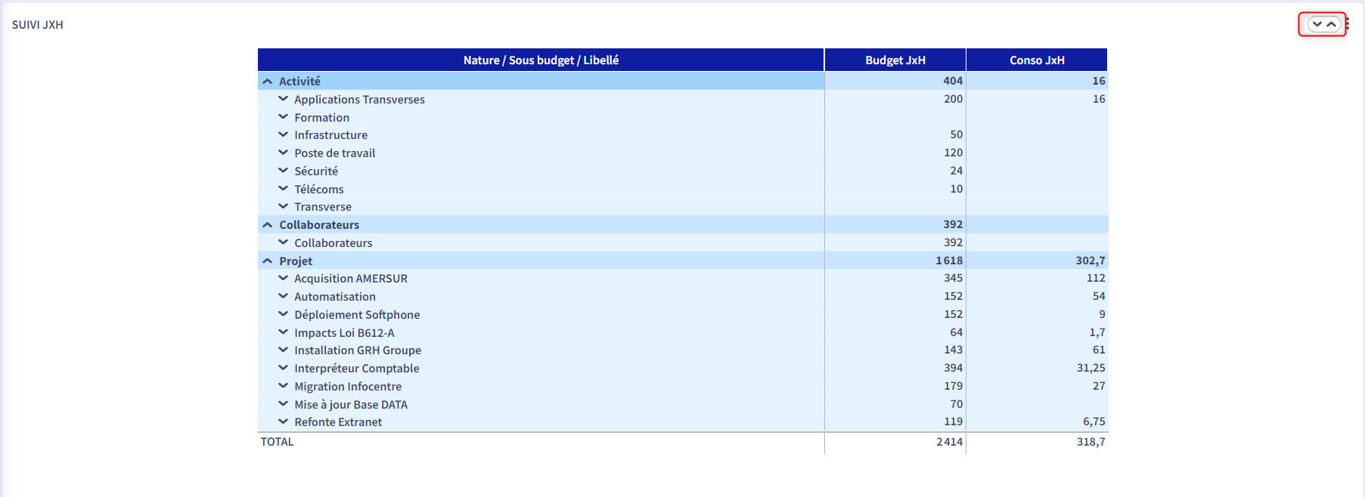Screen dimensions: 1365x497
Task: Select Automatisation conso value 54
Action: click(x=1099, y=296)
